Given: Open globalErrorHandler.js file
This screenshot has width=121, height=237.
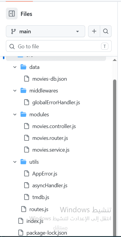Looking at the screenshot, I should pos(56,103).
